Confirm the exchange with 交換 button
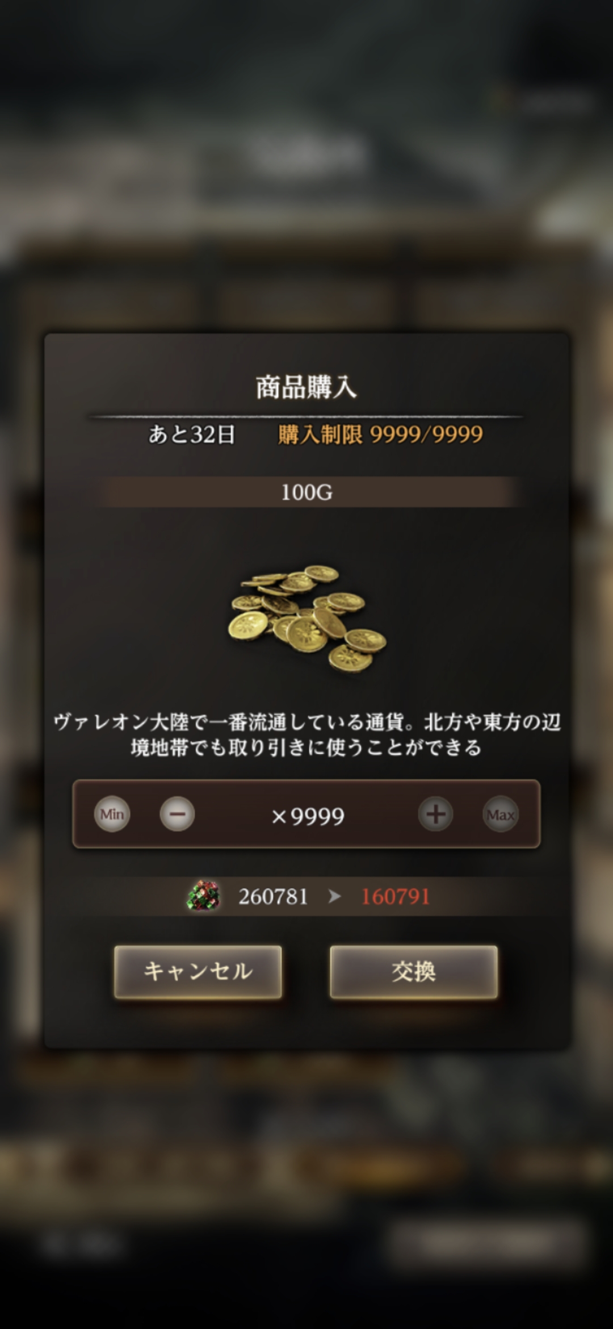613x1329 pixels. point(414,972)
